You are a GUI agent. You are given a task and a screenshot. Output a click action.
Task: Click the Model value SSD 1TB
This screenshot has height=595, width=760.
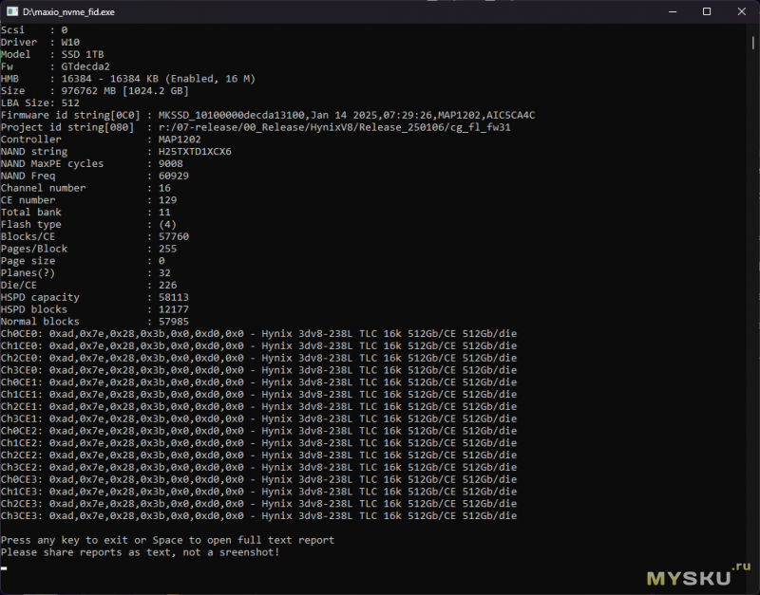(x=83, y=54)
